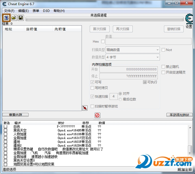Click the scan progress bar
The width and height of the screenshot is (195, 174).
click(x=105, y=19)
